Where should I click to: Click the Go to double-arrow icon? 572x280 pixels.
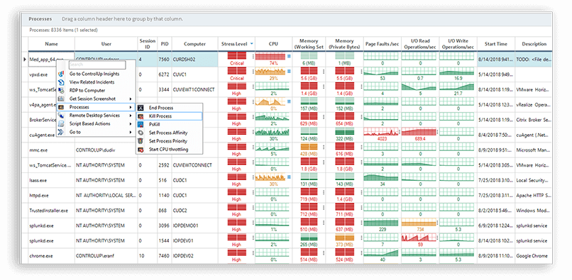point(61,132)
